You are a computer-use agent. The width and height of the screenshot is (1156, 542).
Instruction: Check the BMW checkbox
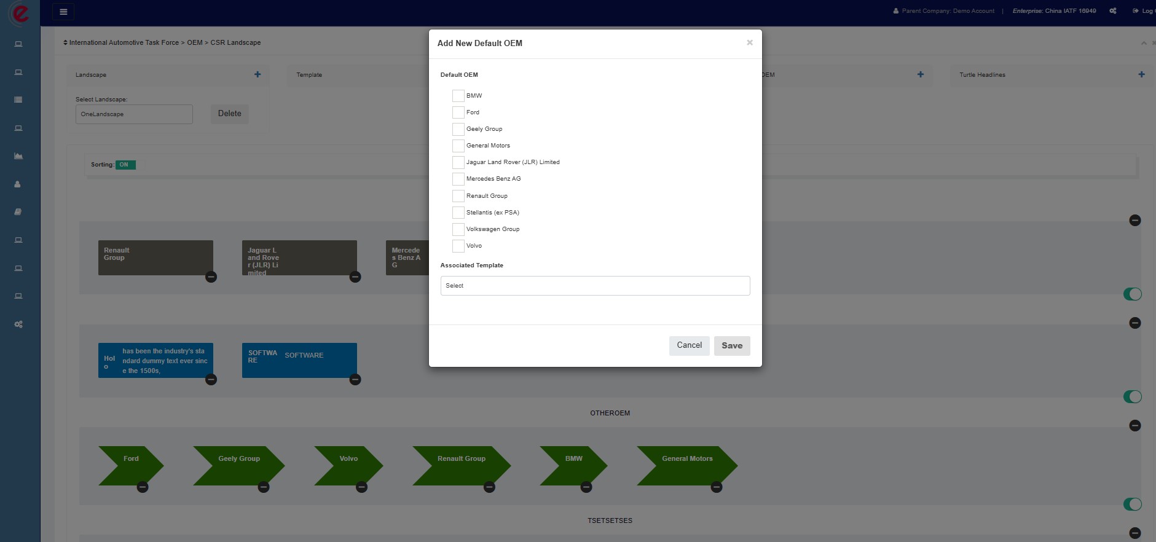click(458, 96)
